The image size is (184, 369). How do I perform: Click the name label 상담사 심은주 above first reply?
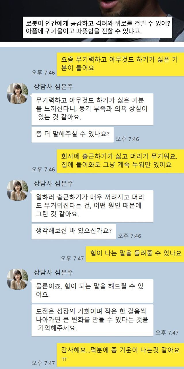(53, 86)
